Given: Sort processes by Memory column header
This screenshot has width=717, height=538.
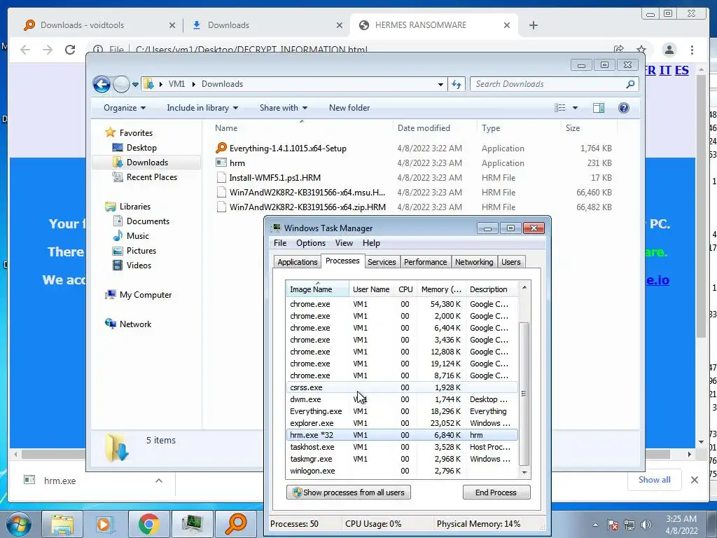Looking at the screenshot, I should [x=441, y=289].
